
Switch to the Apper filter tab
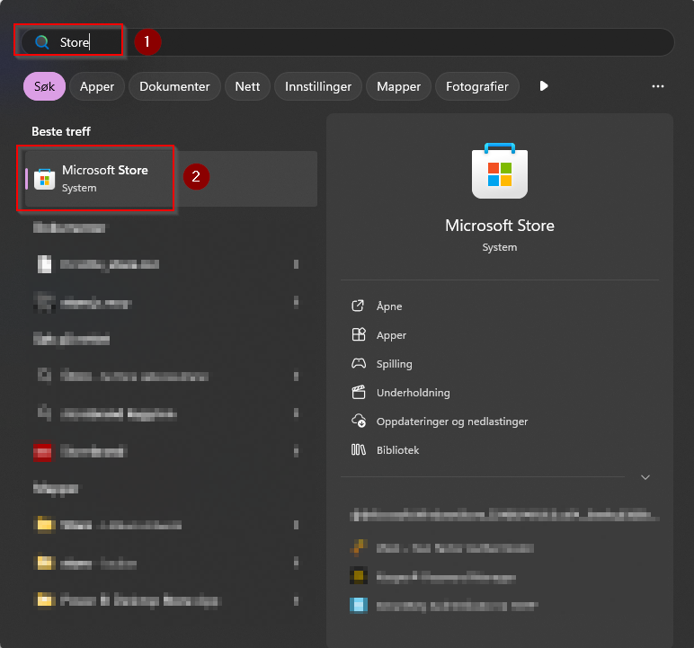click(97, 86)
